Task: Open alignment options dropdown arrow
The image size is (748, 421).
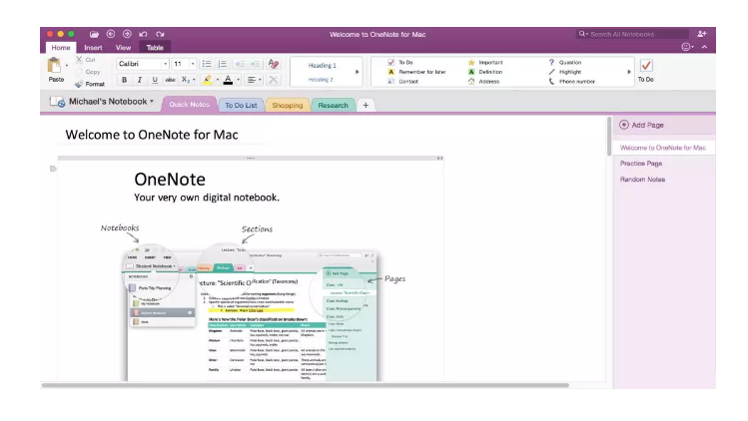Action: (x=260, y=80)
